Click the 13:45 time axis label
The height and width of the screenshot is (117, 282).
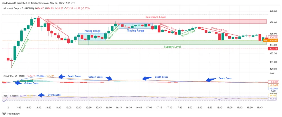coord(18,107)
